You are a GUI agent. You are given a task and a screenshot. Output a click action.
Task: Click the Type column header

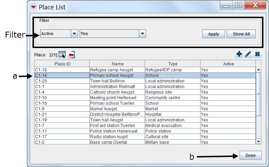tap(173, 64)
